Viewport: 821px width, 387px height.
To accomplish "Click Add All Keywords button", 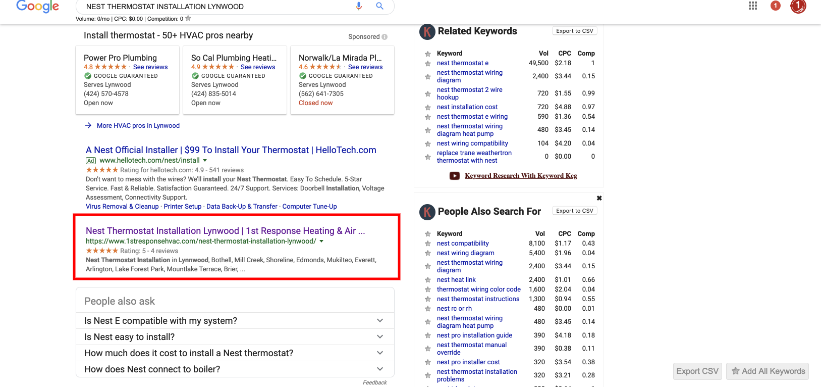I will (768, 371).
